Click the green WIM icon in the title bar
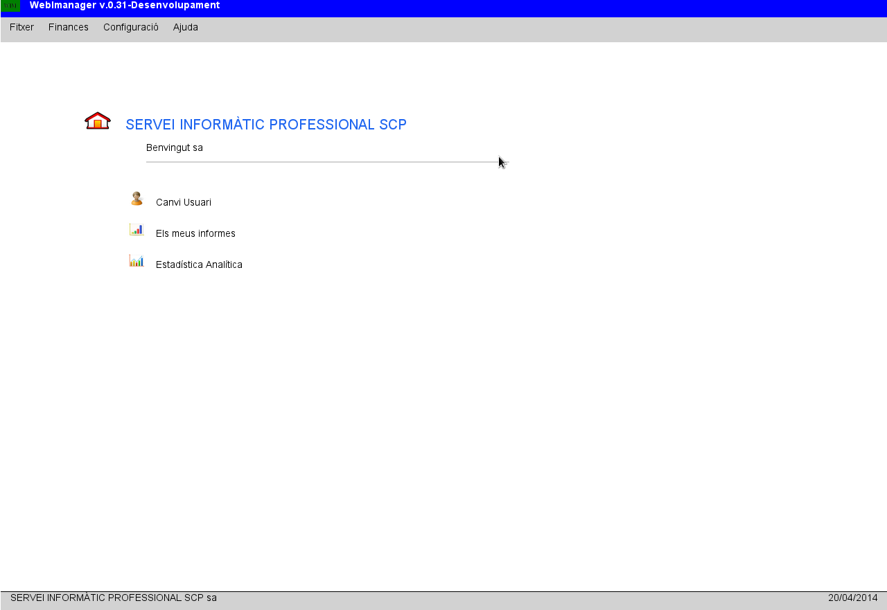This screenshot has height=610, width=887. point(9,5)
